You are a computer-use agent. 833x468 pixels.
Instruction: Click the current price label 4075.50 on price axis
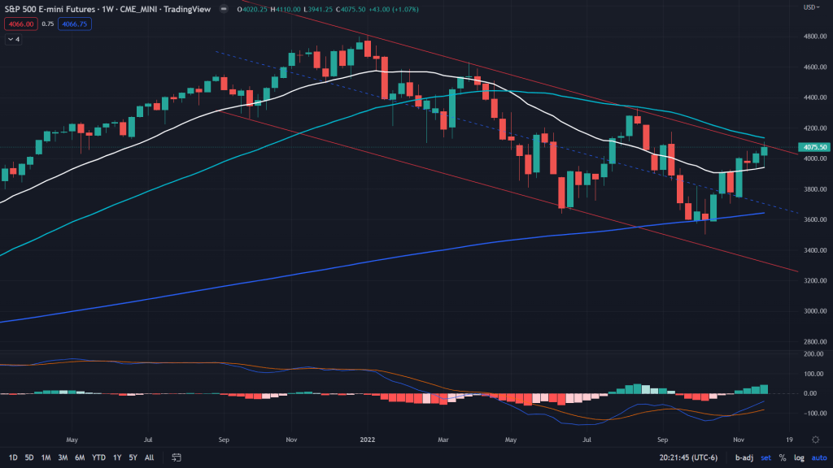[x=814, y=148]
